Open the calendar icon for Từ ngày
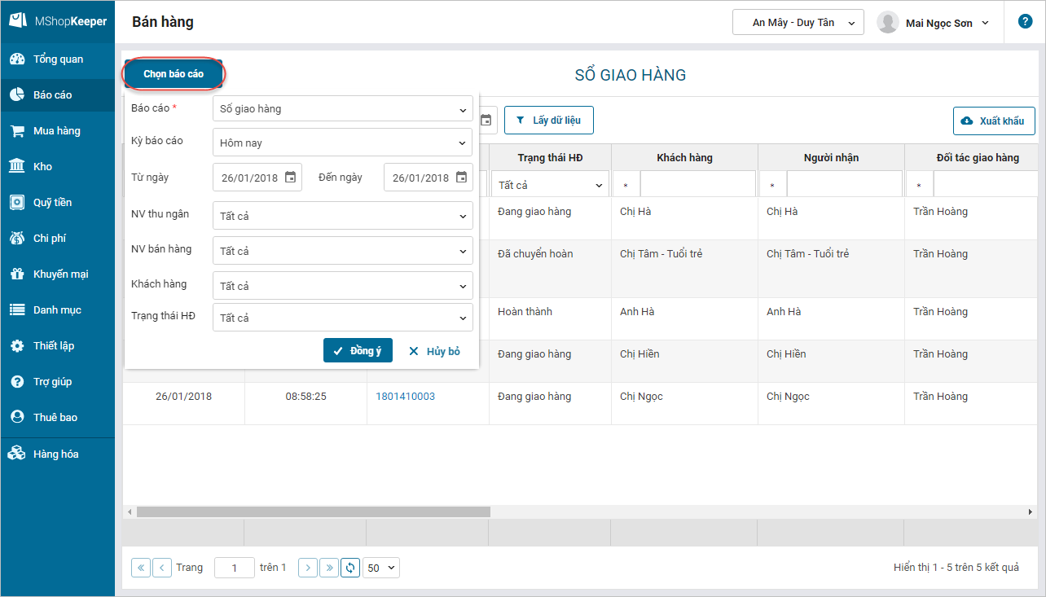1046x597 pixels. 291,178
